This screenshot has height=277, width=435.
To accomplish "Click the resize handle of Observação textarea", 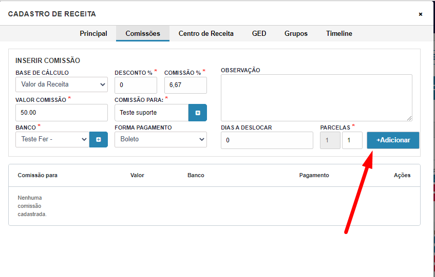I will click(409, 118).
